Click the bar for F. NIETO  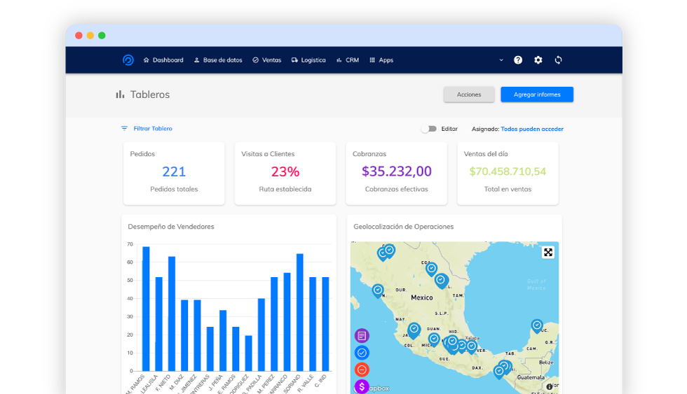[172, 314]
